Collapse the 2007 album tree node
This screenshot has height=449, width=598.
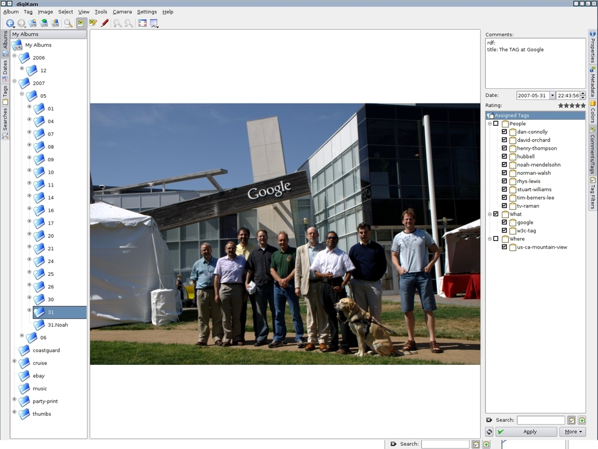point(15,81)
